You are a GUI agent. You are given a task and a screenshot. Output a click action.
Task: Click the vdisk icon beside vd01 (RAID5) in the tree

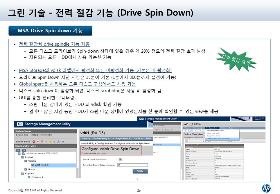pos(33,165)
